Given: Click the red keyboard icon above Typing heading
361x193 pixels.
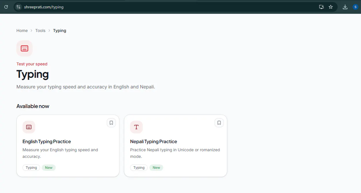Looking at the screenshot, I should 25,48.
